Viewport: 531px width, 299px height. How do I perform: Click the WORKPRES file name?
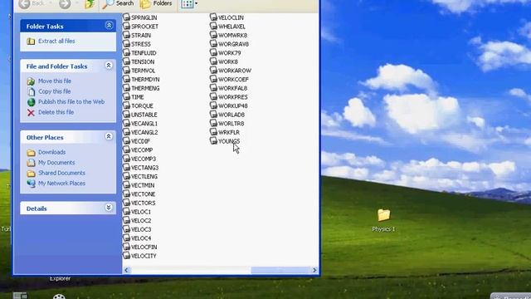233,97
